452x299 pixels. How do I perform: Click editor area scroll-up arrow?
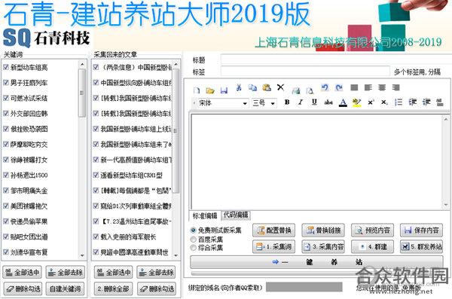click(x=446, y=119)
